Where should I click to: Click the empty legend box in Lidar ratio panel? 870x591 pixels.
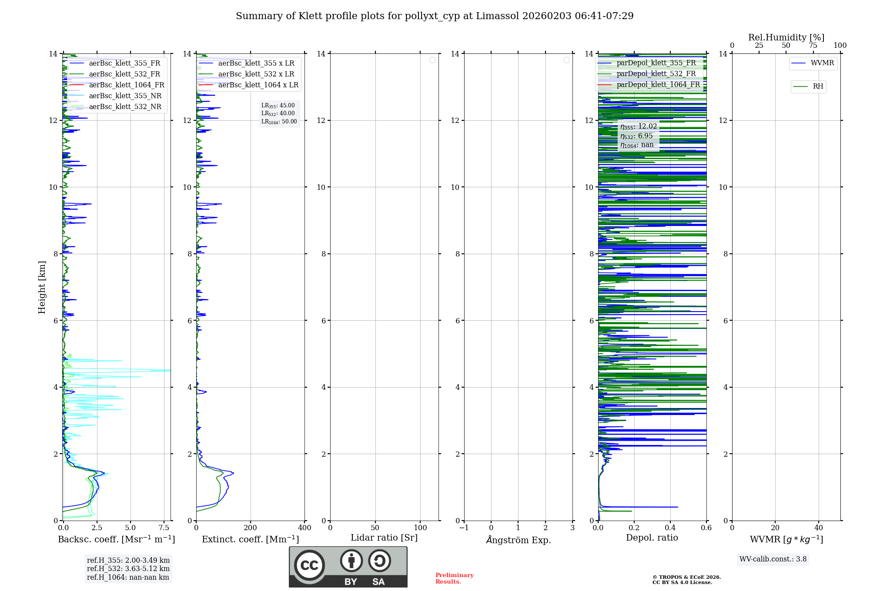coord(432,60)
